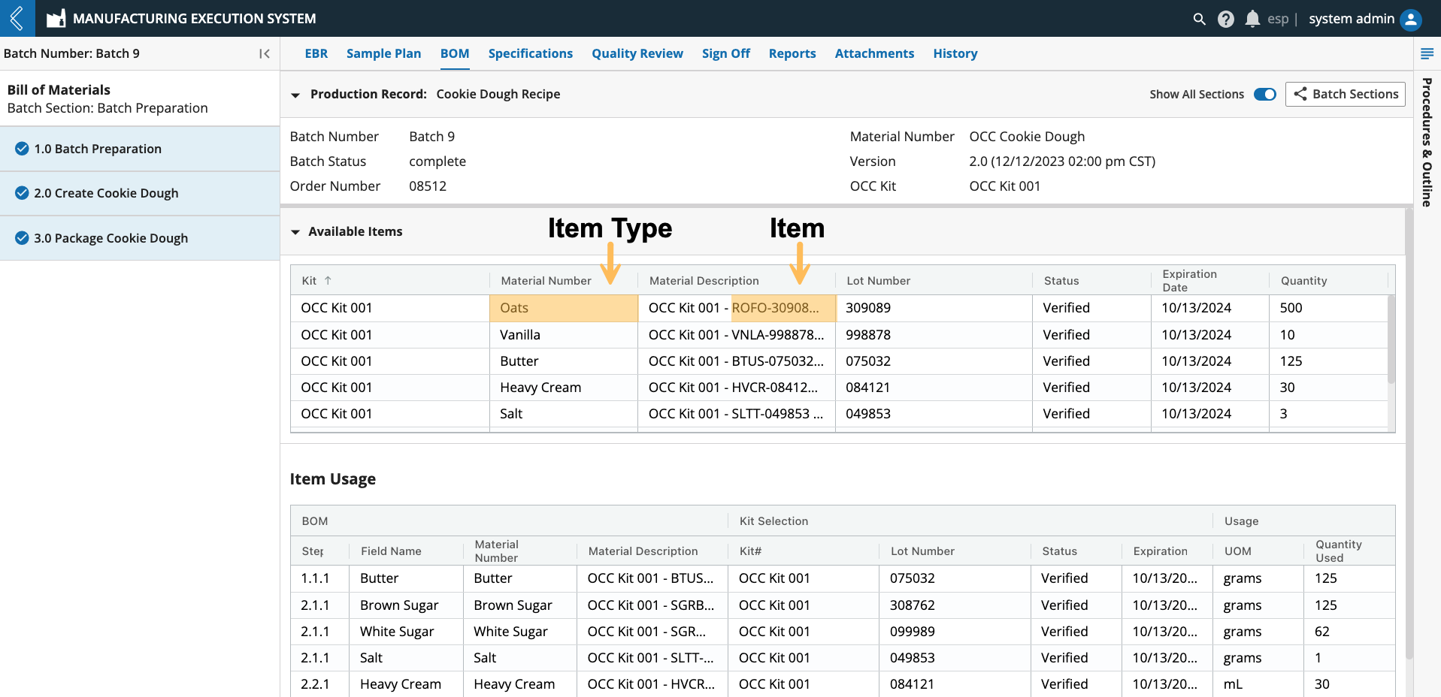Click the Batch Number: Batch 9 title

point(71,53)
